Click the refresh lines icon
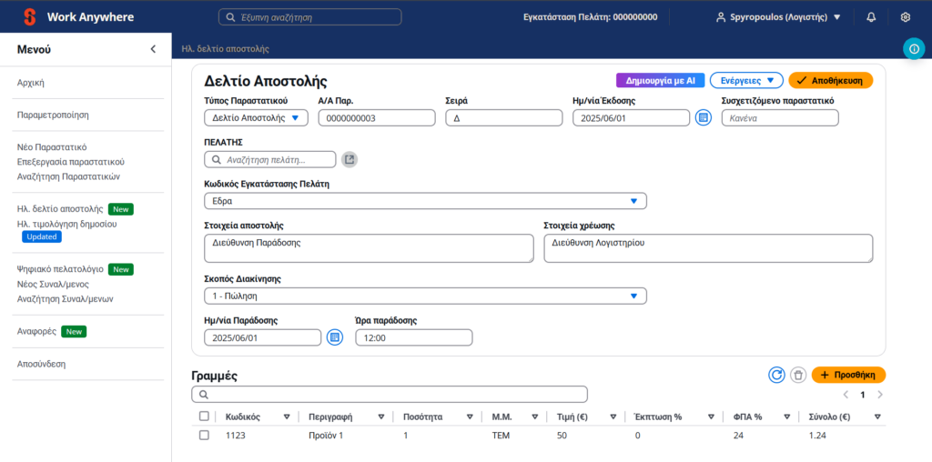This screenshot has width=932, height=462. (x=776, y=375)
